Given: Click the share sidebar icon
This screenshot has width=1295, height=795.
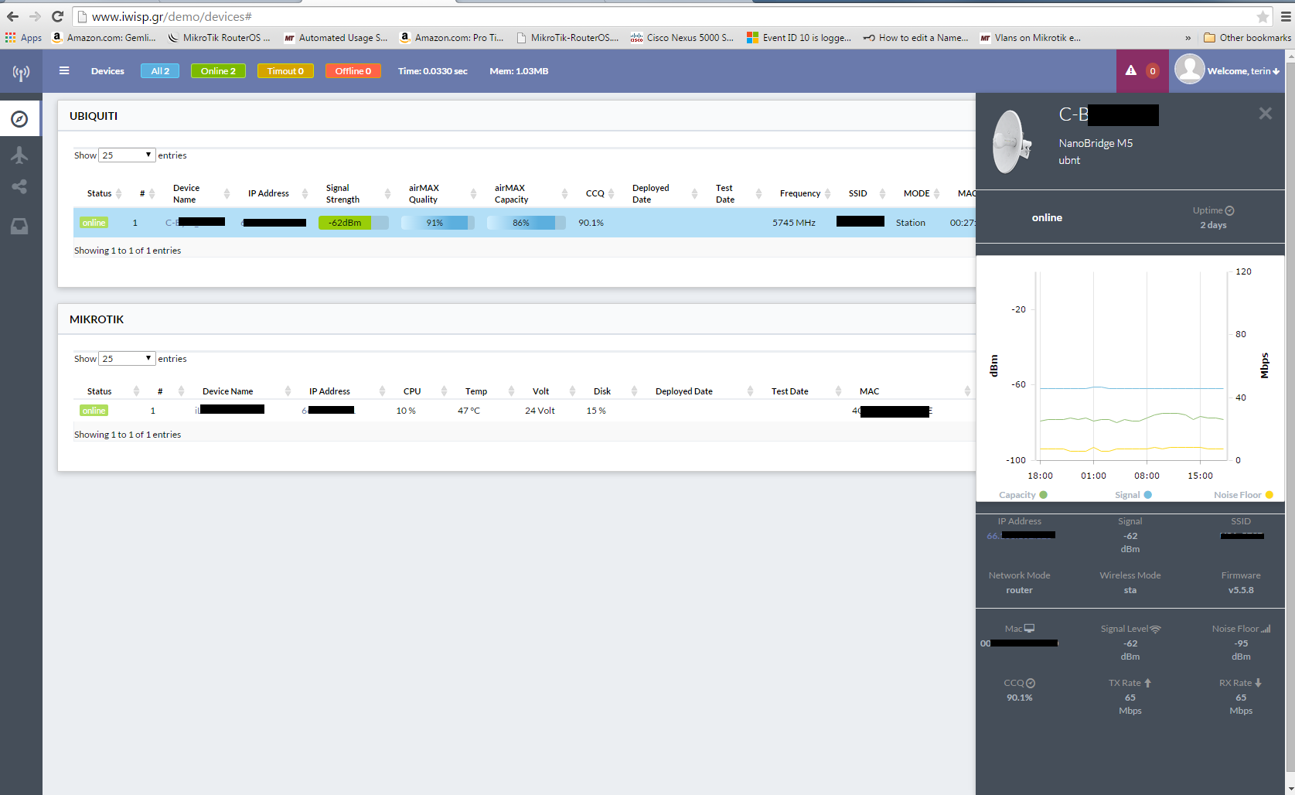Looking at the screenshot, I should click(x=20, y=186).
